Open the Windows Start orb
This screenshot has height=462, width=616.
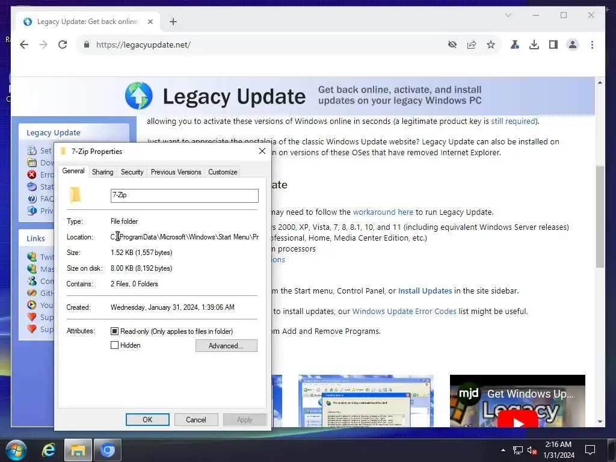(x=16, y=450)
